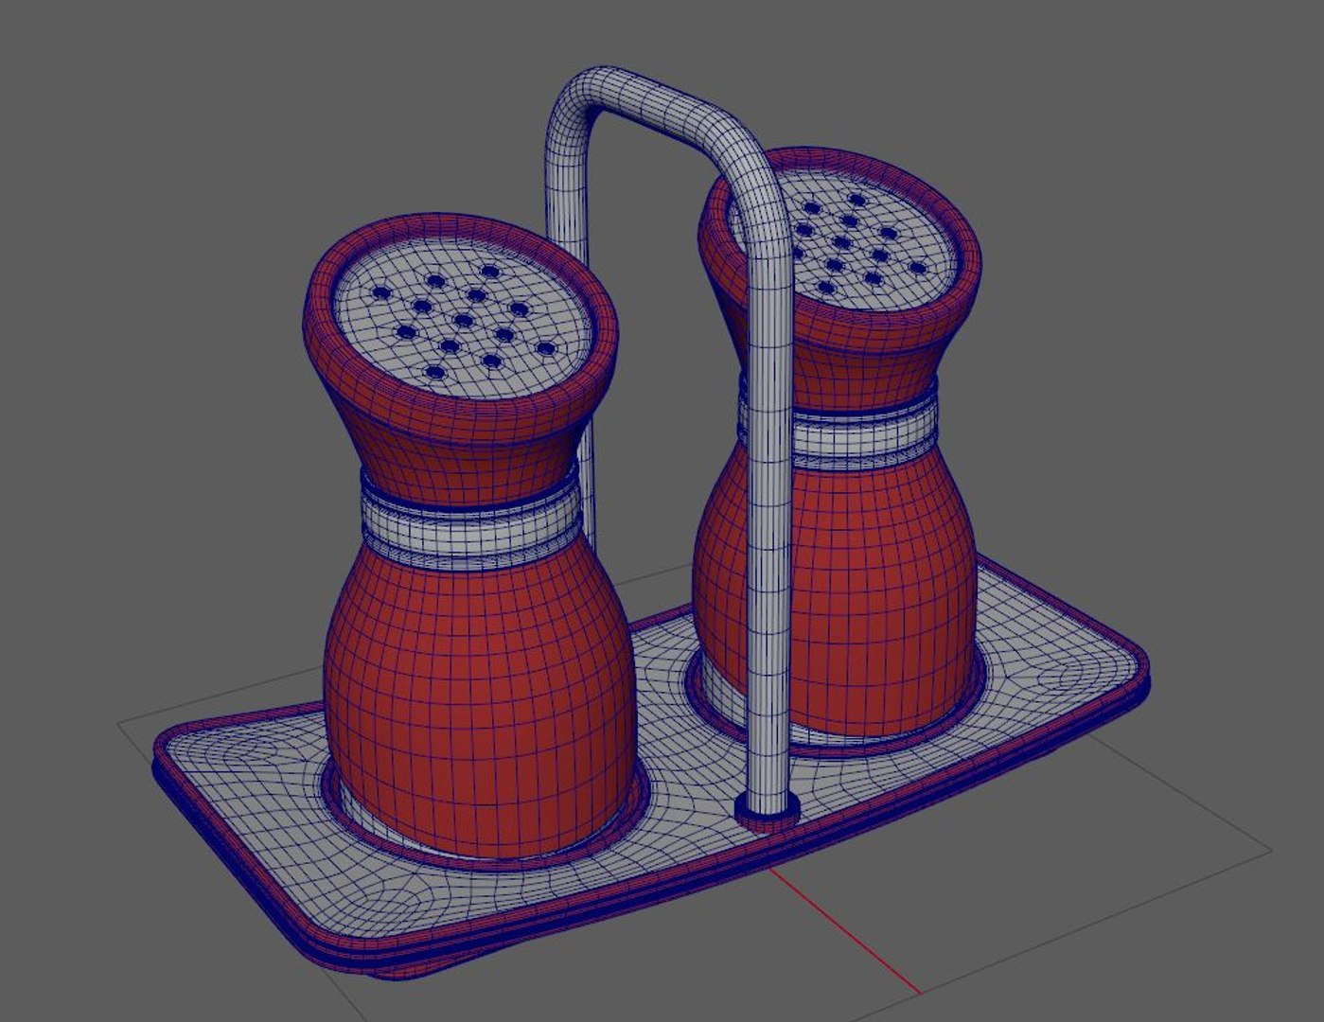Image resolution: width=1324 pixels, height=1022 pixels.
Task: Select the handle's round base foot on tray
Action: (x=767, y=810)
